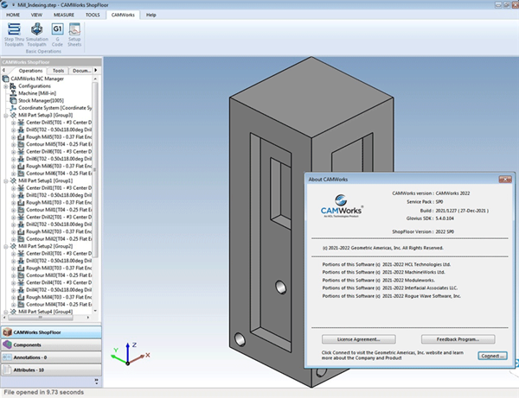Expand the Configurations node

[x=6, y=86]
